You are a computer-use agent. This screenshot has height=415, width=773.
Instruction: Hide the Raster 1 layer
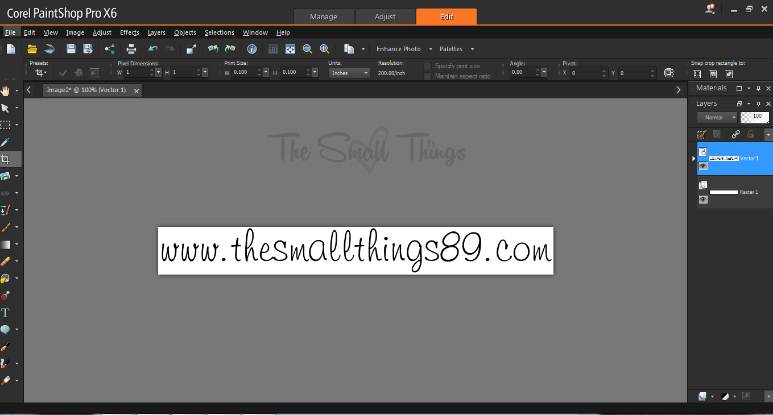(x=704, y=200)
